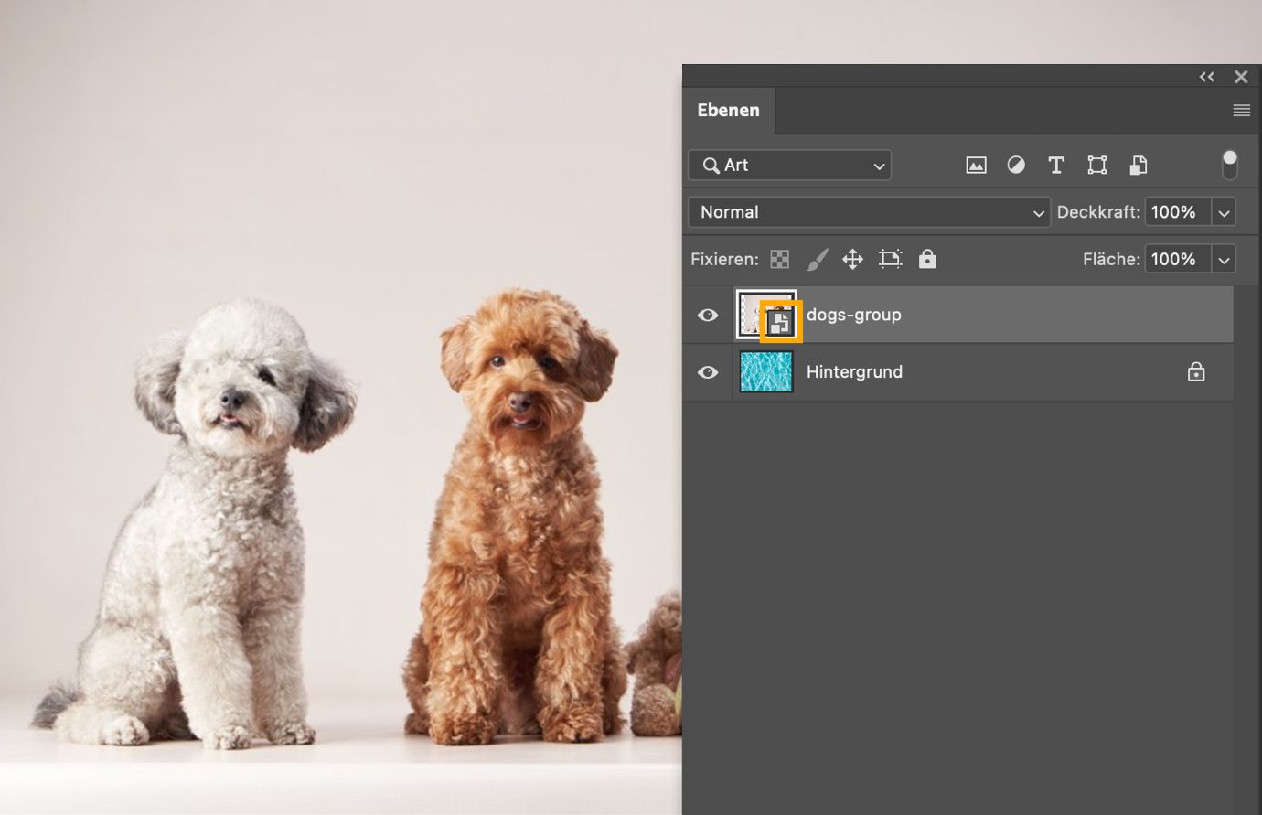Click the smart object badge on dogs-group
Image resolution: width=1262 pixels, height=815 pixels.
pyautogui.click(x=780, y=322)
